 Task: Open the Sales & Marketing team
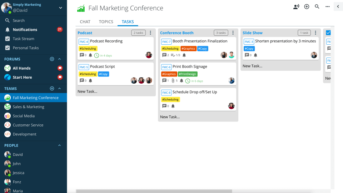click(29, 107)
